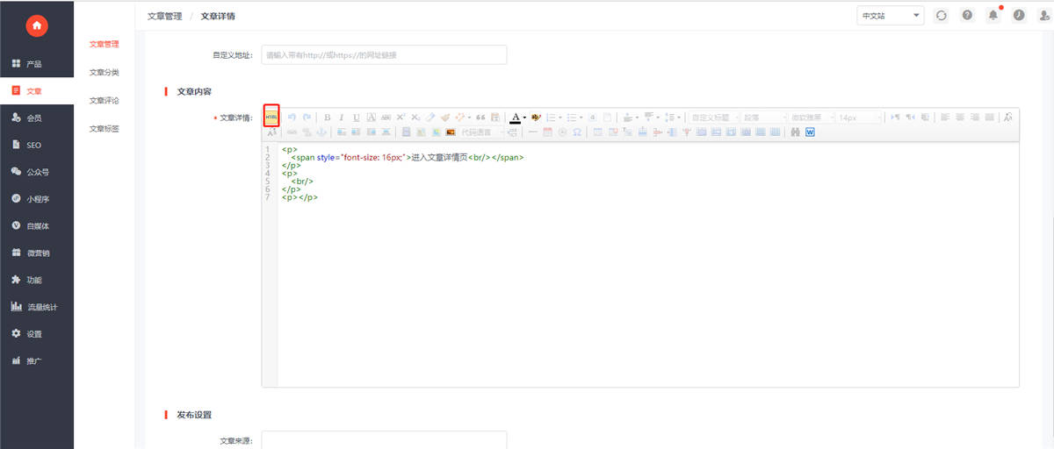Click into the HTML code editing area
Image resolution: width=1054 pixels, height=449 pixels.
pyautogui.click(x=647, y=263)
